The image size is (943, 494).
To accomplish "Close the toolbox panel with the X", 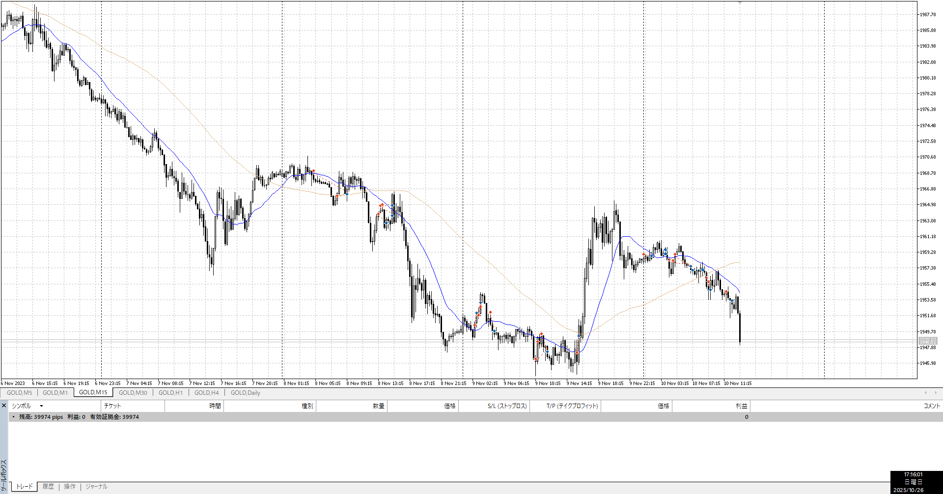I will pos(4,406).
